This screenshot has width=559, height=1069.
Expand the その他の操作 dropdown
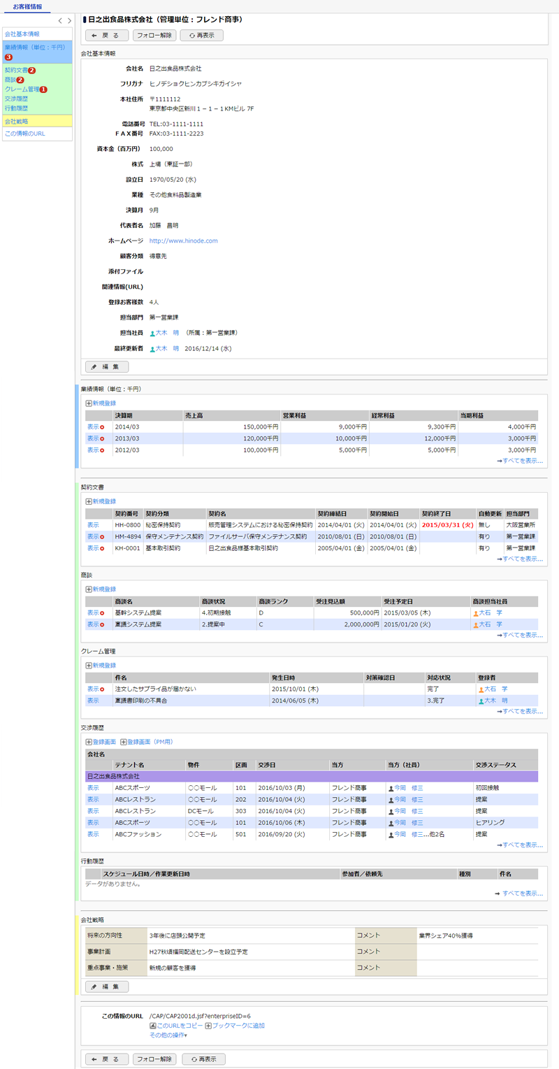coord(168,1035)
